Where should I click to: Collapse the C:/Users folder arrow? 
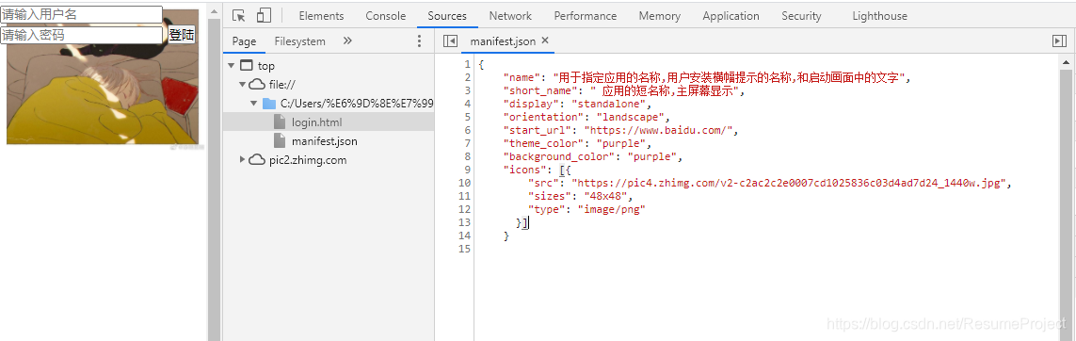pyautogui.click(x=254, y=104)
